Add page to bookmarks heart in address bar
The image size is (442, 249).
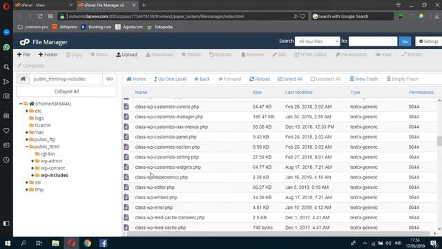click(x=302, y=17)
